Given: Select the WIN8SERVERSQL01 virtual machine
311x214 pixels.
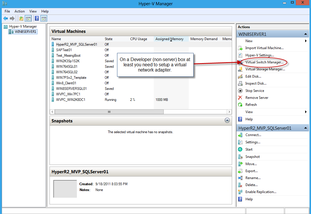Looking at the screenshot, I should tap(71, 89).
